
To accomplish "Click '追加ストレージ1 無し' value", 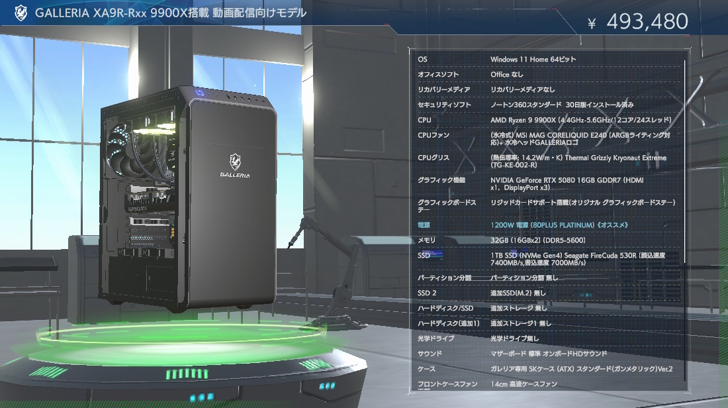I will click(520, 323).
